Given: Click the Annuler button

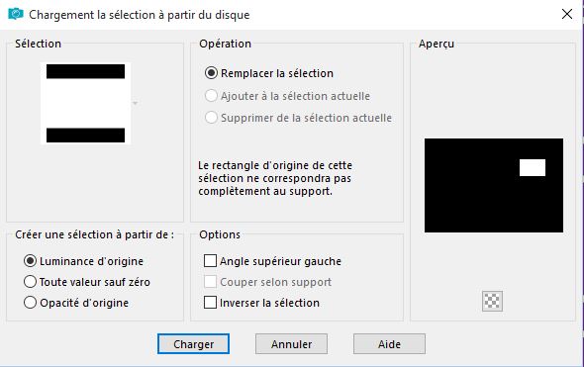Looking at the screenshot, I should [x=291, y=344].
